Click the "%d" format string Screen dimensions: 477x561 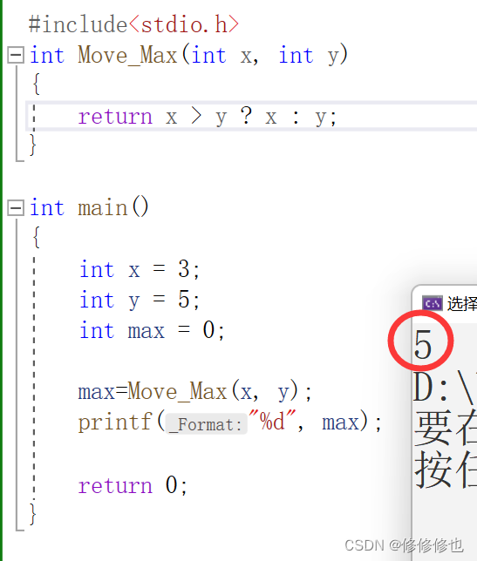coord(273,422)
